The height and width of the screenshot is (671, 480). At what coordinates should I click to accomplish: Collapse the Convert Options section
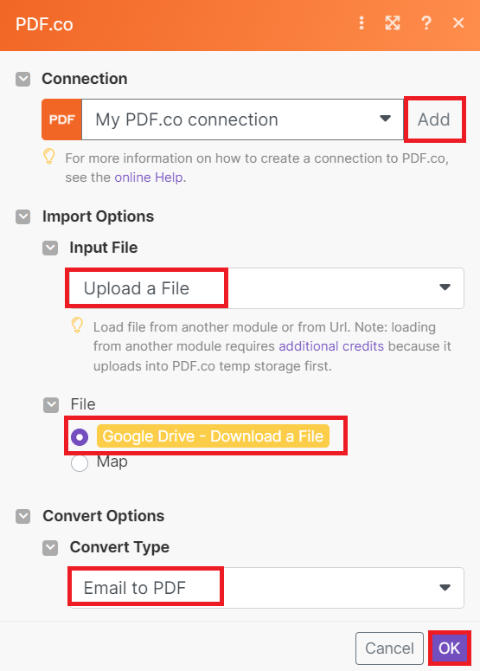23,517
